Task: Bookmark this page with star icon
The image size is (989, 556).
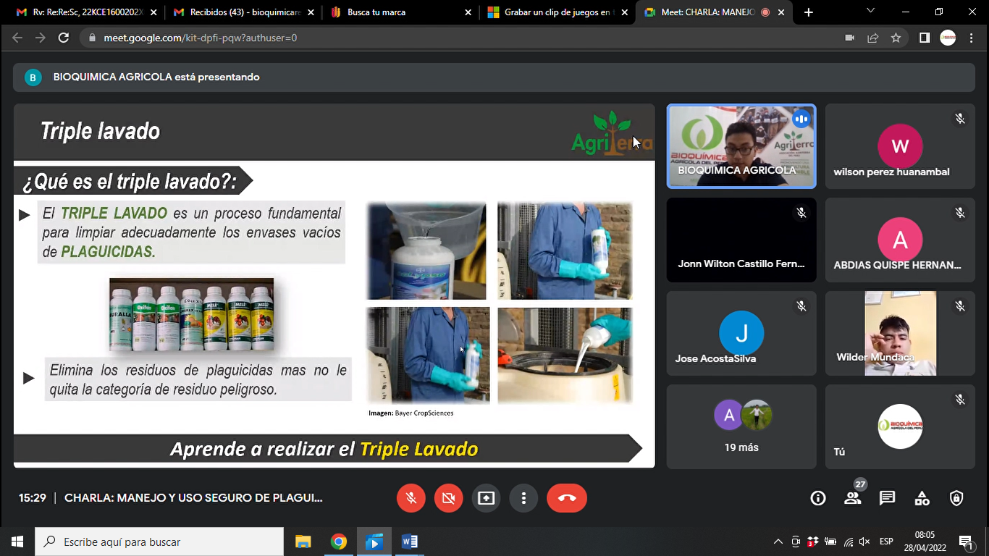Action: (x=896, y=38)
